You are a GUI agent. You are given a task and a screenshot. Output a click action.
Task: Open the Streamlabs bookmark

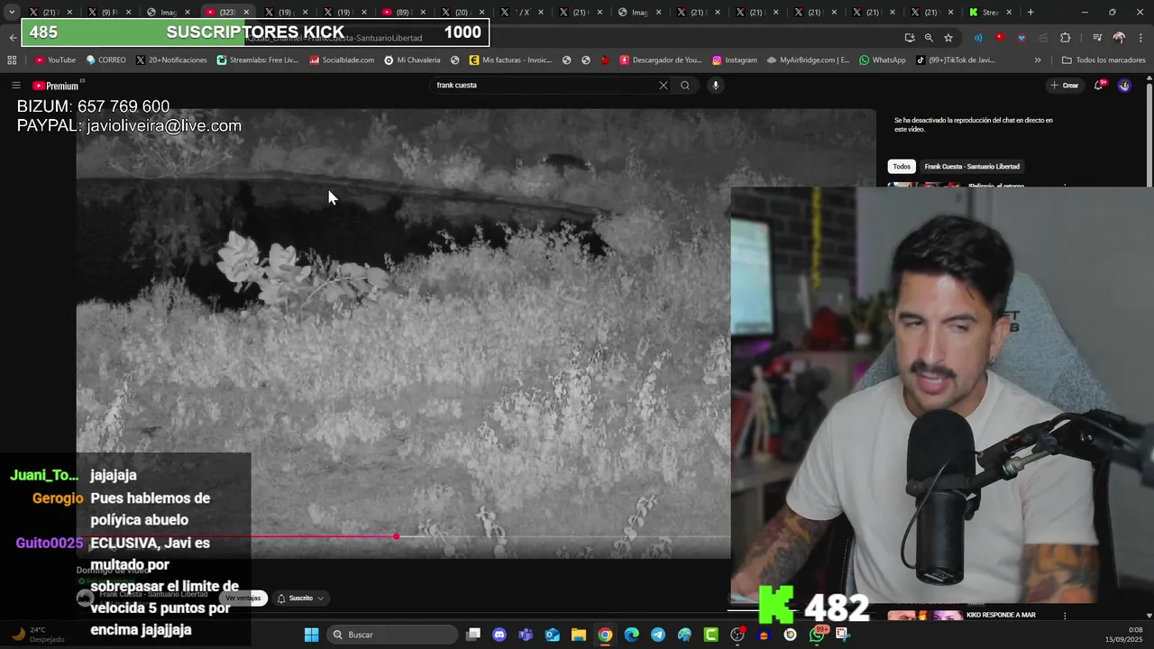tap(257, 60)
